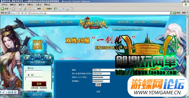Stop page loading with red X icon

pos(20,9)
